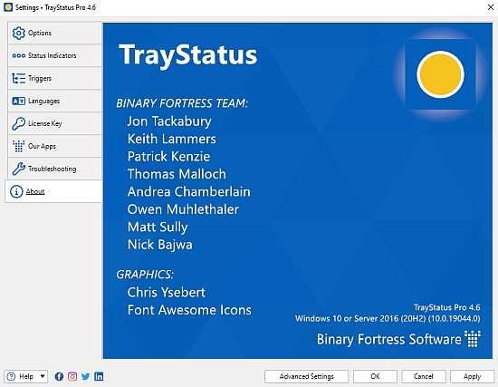Click the Cancel button
Screen dimensions: 498x387
[x=424, y=376]
